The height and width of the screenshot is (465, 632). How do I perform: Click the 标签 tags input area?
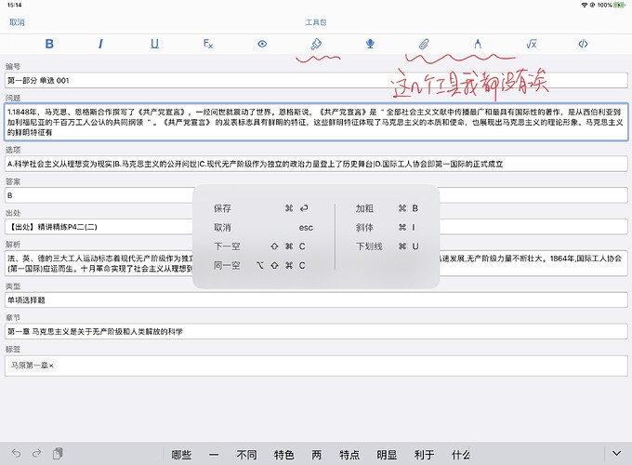coord(316,365)
